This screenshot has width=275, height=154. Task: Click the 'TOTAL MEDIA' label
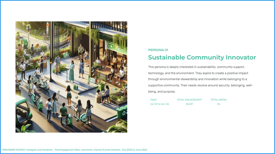tap(218, 100)
